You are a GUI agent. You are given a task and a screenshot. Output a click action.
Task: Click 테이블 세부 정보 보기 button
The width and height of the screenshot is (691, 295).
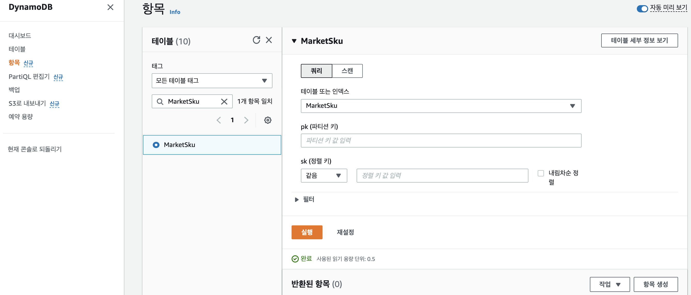(x=639, y=40)
